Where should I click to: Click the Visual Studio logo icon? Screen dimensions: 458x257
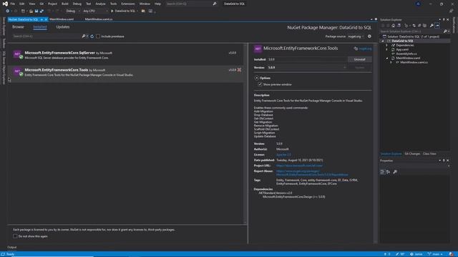pos(5,4)
